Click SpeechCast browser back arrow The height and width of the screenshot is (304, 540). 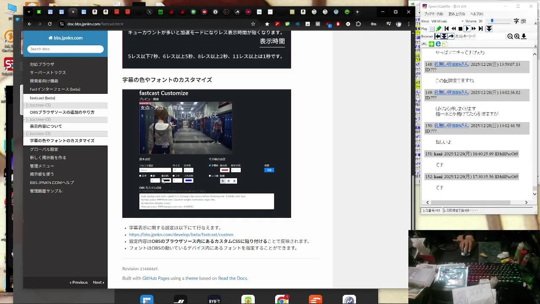pos(437,36)
